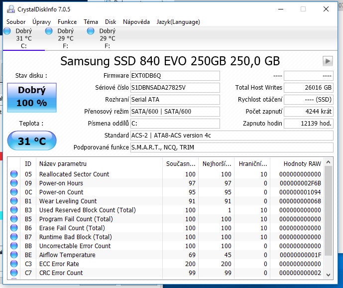Select the first disk C: status orb
Image resolution: width=343 pixels, height=288 pixels.
[x=7, y=31]
